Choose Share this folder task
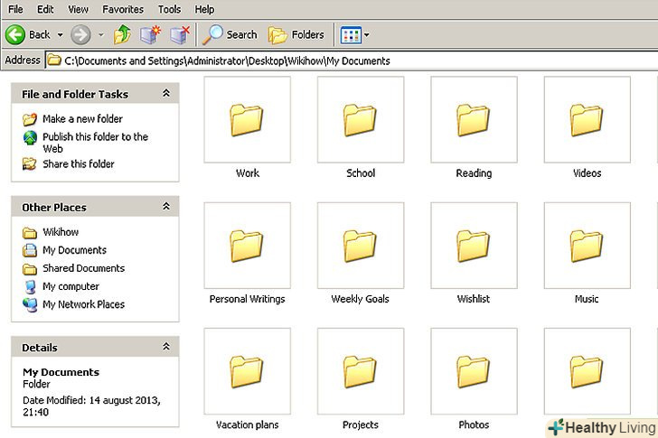658x438 pixels. click(78, 164)
